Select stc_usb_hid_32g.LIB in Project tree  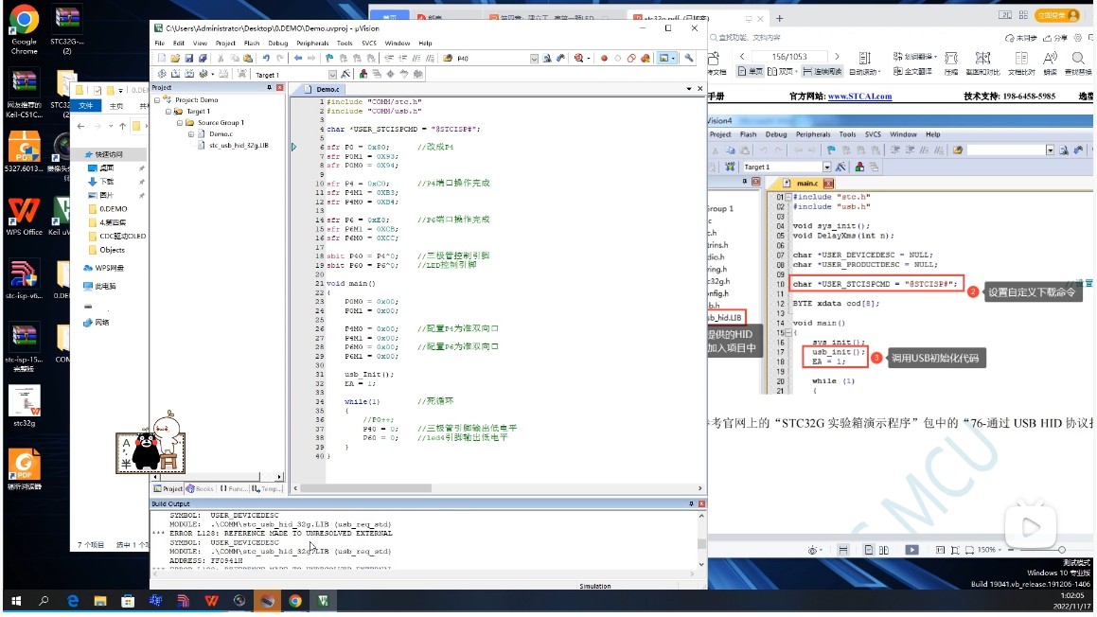click(x=239, y=145)
